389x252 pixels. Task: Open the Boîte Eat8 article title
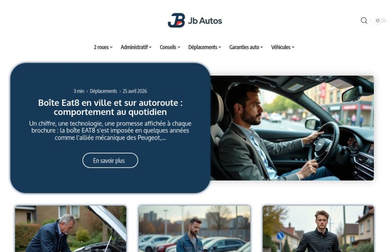(x=110, y=107)
